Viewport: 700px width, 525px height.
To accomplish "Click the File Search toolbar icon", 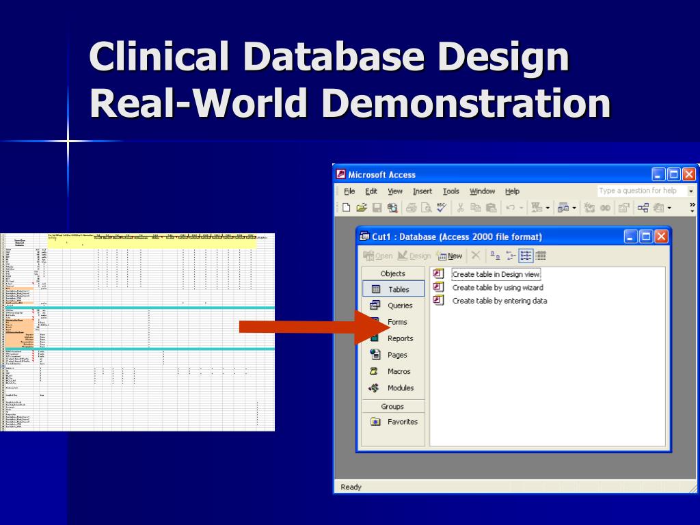I will point(392,208).
